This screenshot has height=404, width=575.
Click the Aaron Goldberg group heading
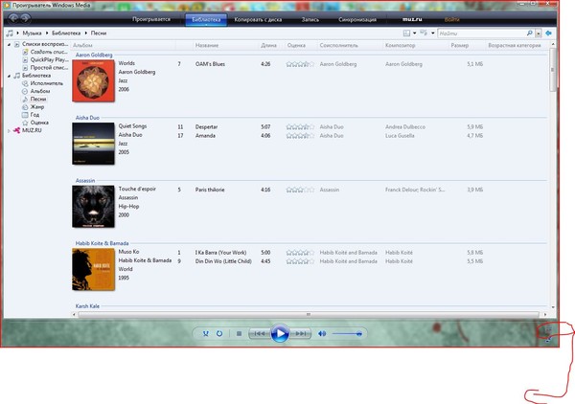94,55
